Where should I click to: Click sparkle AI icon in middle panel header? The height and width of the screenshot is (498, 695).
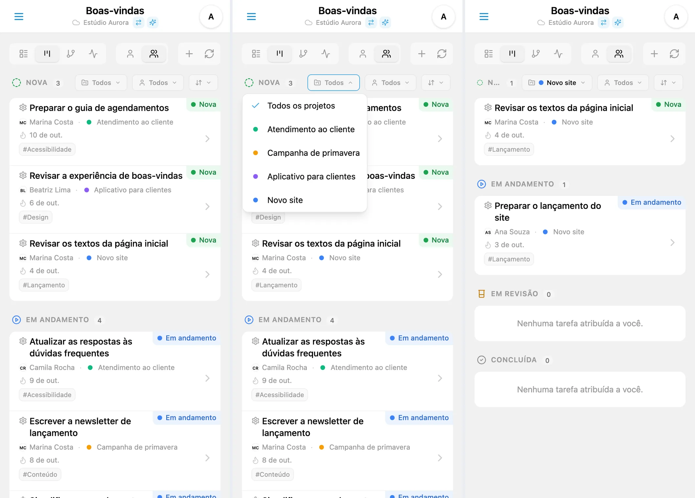(x=385, y=22)
